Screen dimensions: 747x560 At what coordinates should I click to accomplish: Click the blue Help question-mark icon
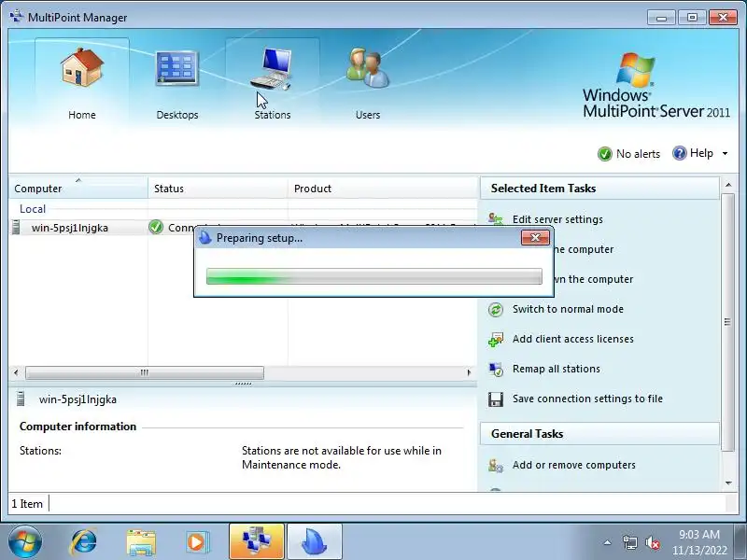click(x=680, y=153)
